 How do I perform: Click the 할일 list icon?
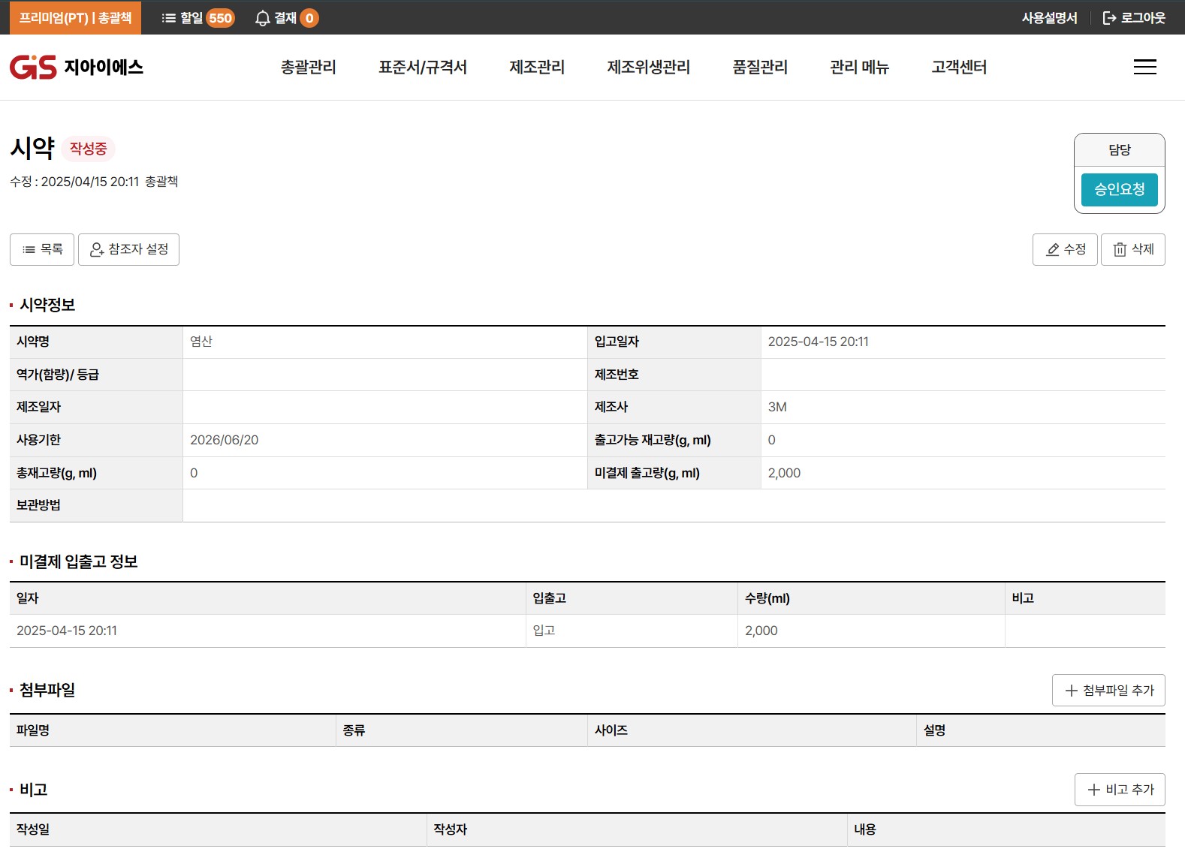169,18
